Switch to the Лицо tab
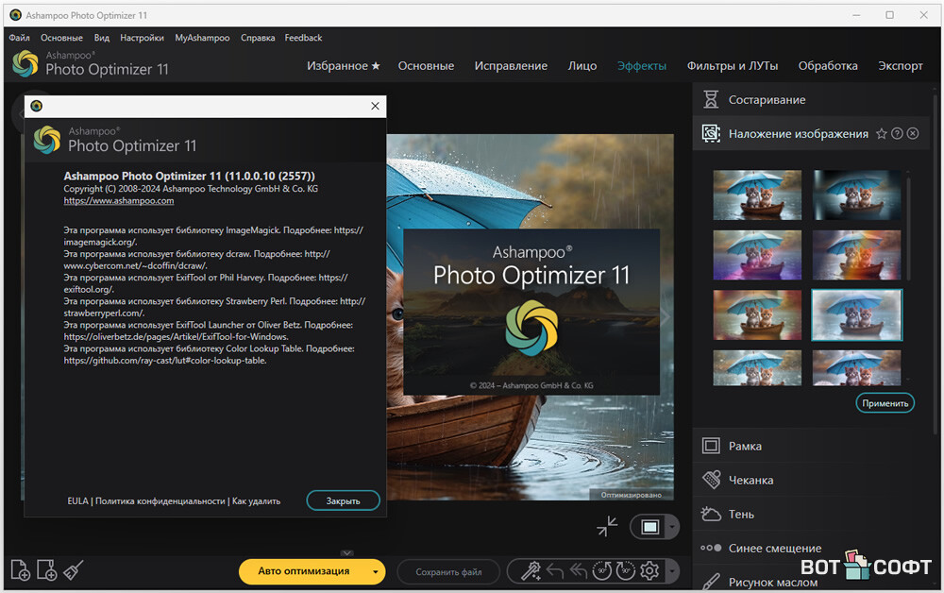 (x=582, y=65)
